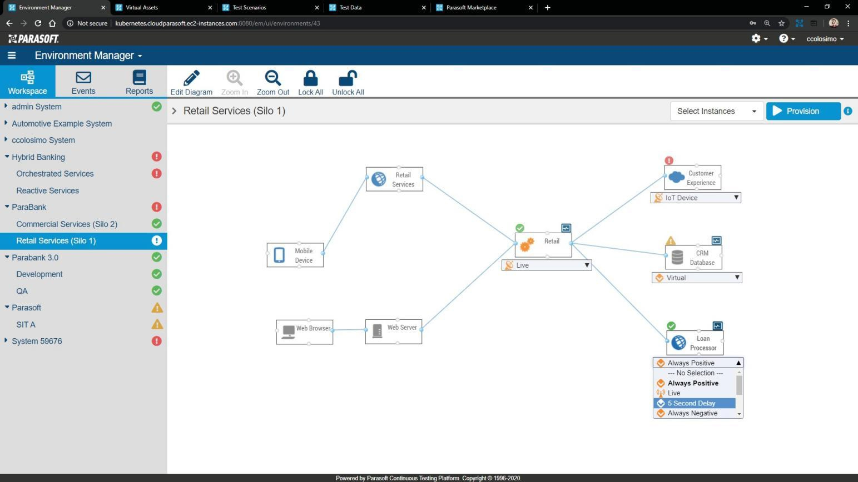The height and width of the screenshot is (482, 858).
Task: Click the Provision button
Action: point(803,111)
